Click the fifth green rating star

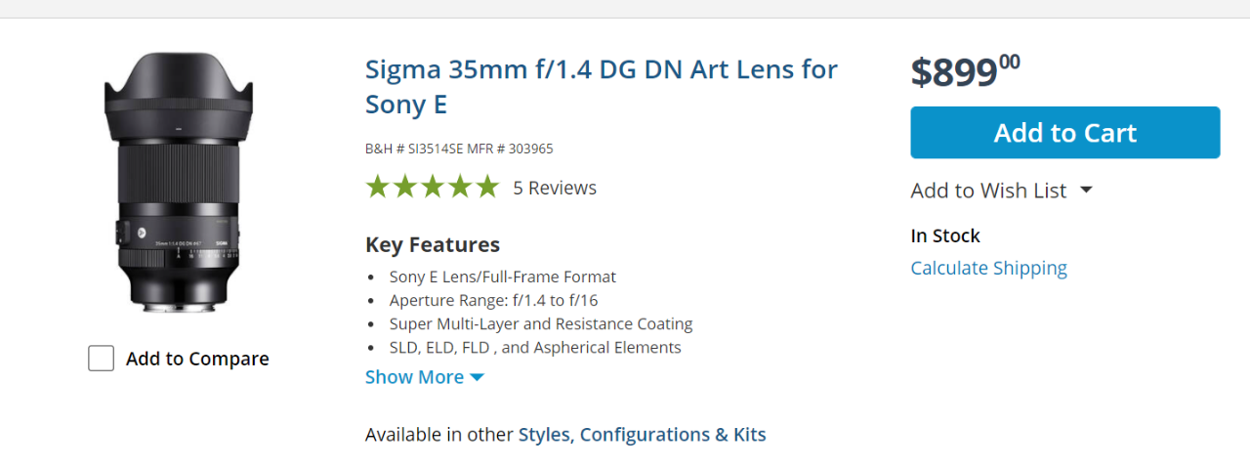click(486, 187)
